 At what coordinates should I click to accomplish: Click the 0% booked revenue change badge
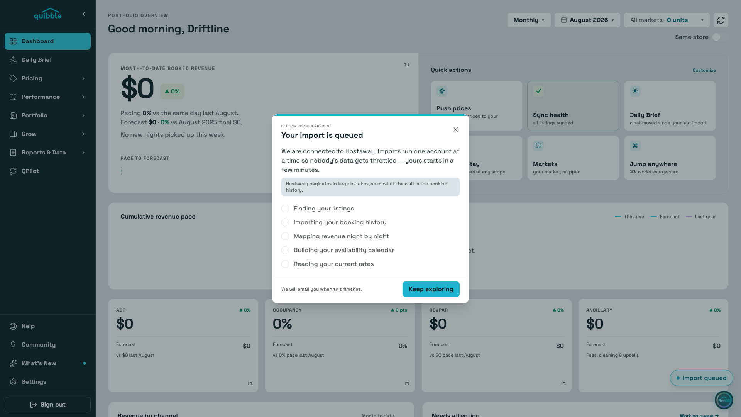tap(172, 92)
